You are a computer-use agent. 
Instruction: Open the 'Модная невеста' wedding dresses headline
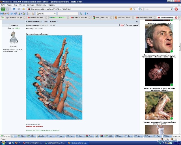pos(159,123)
